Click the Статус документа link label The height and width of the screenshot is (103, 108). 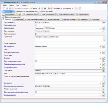coord(10,95)
